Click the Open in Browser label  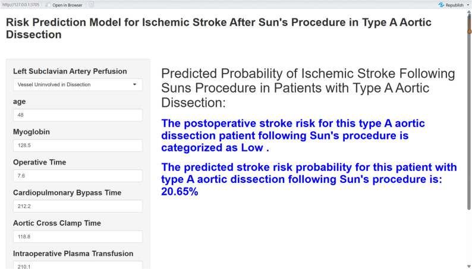(x=67, y=5)
